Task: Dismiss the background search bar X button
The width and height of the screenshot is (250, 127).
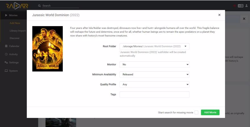Action: pyautogui.click(x=244, y=19)
